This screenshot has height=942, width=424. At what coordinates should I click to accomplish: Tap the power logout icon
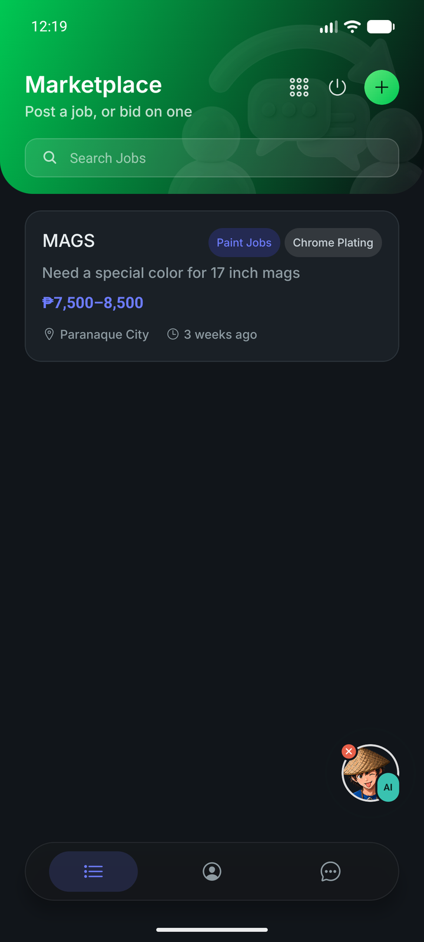click(x=337, y=87)
